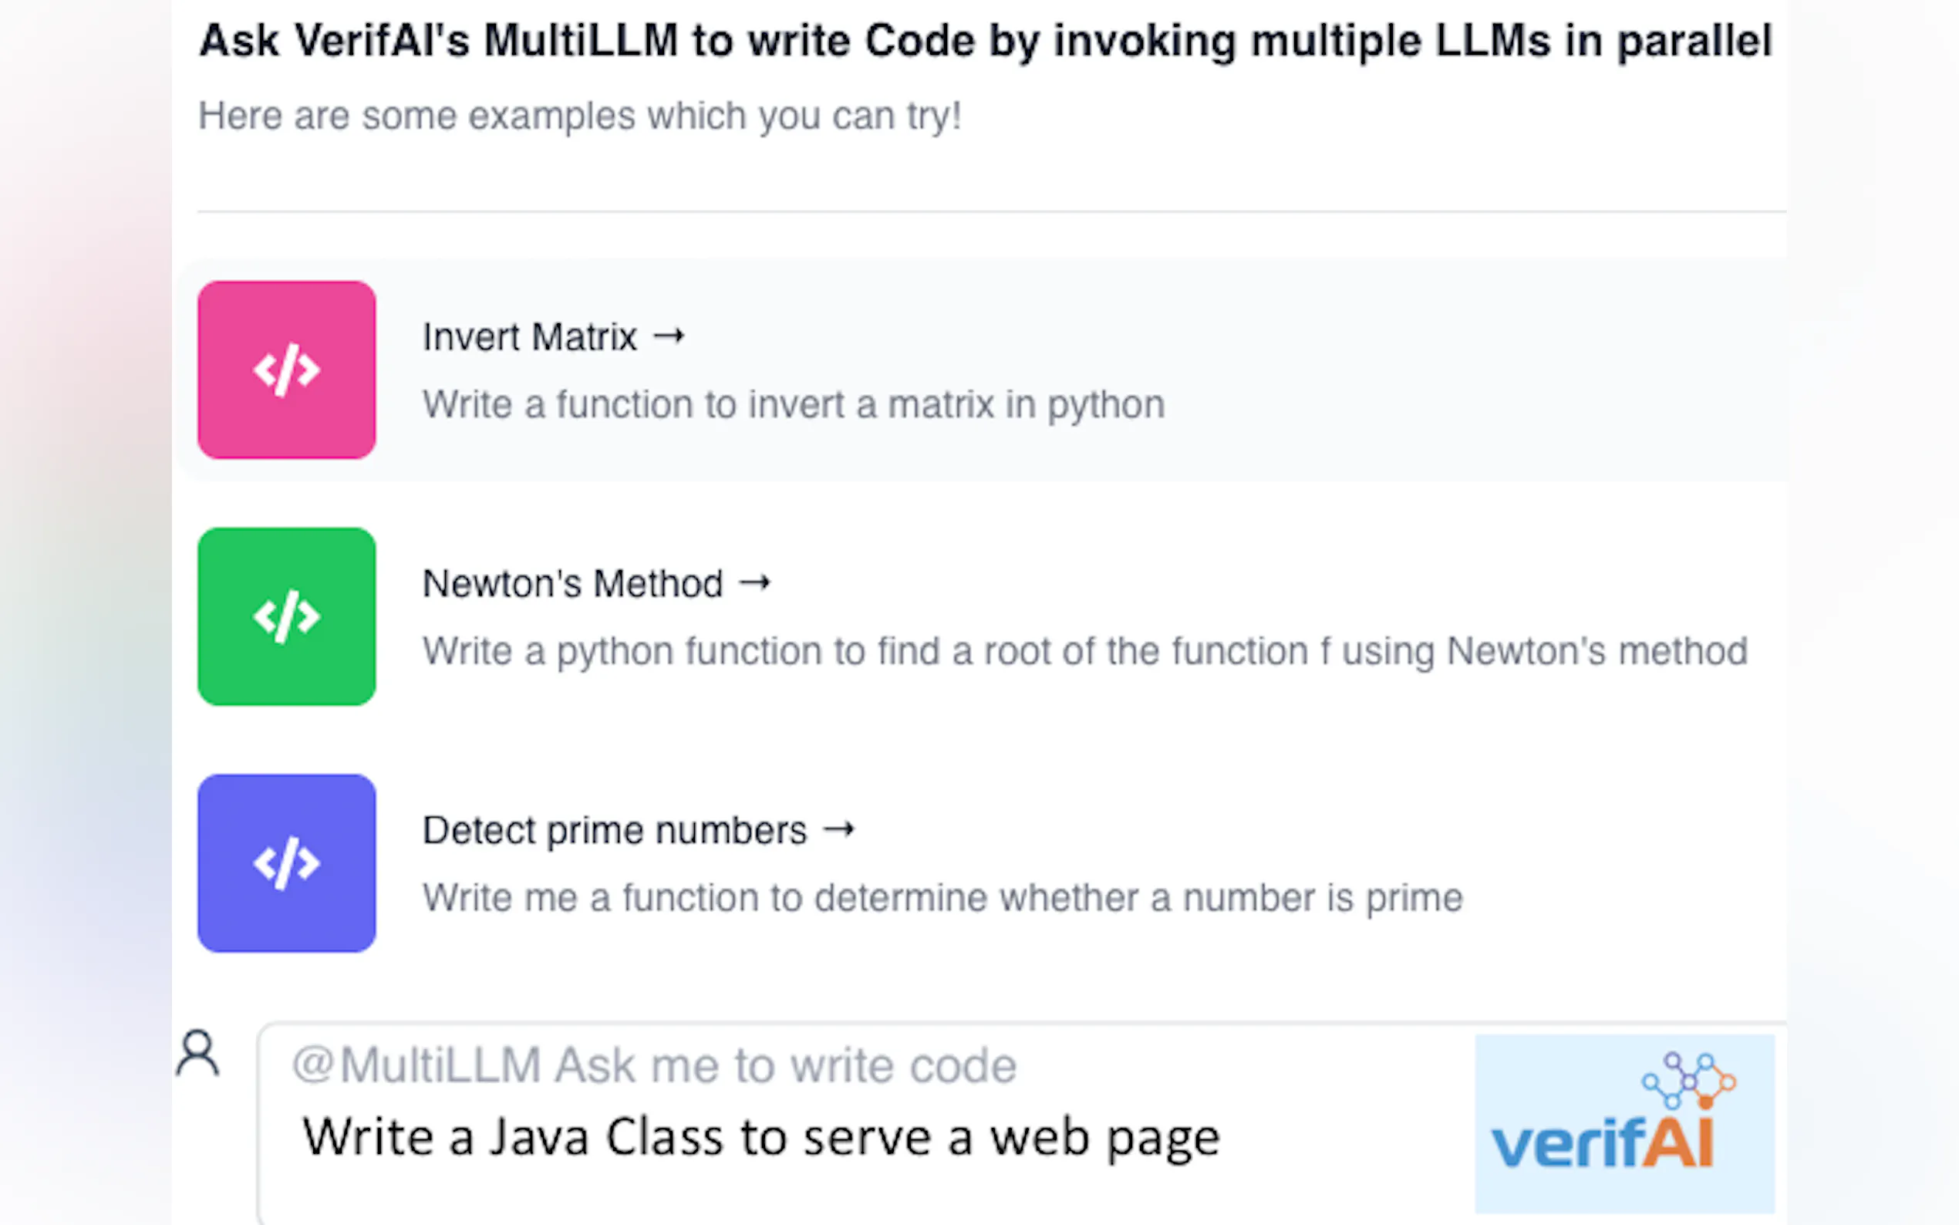1959x1225 pixels.
Task: Click the @MultiLLM placeholder mention
Action: [x=416, y=1065]
